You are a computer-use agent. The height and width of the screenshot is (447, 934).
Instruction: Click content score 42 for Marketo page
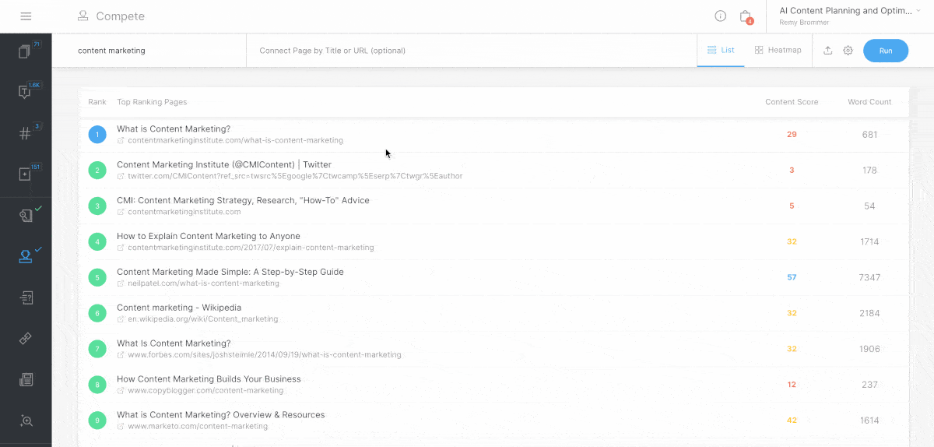coord(792,421)
